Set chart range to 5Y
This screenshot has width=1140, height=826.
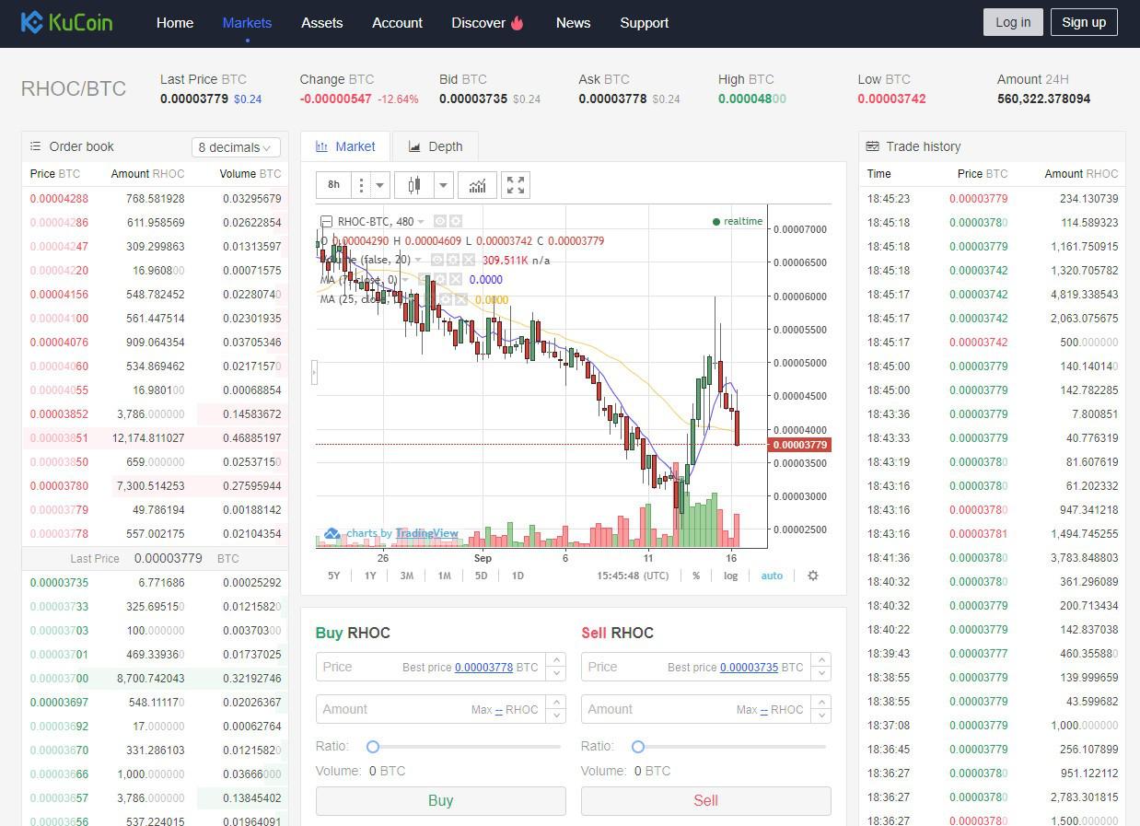coord(333,576)
